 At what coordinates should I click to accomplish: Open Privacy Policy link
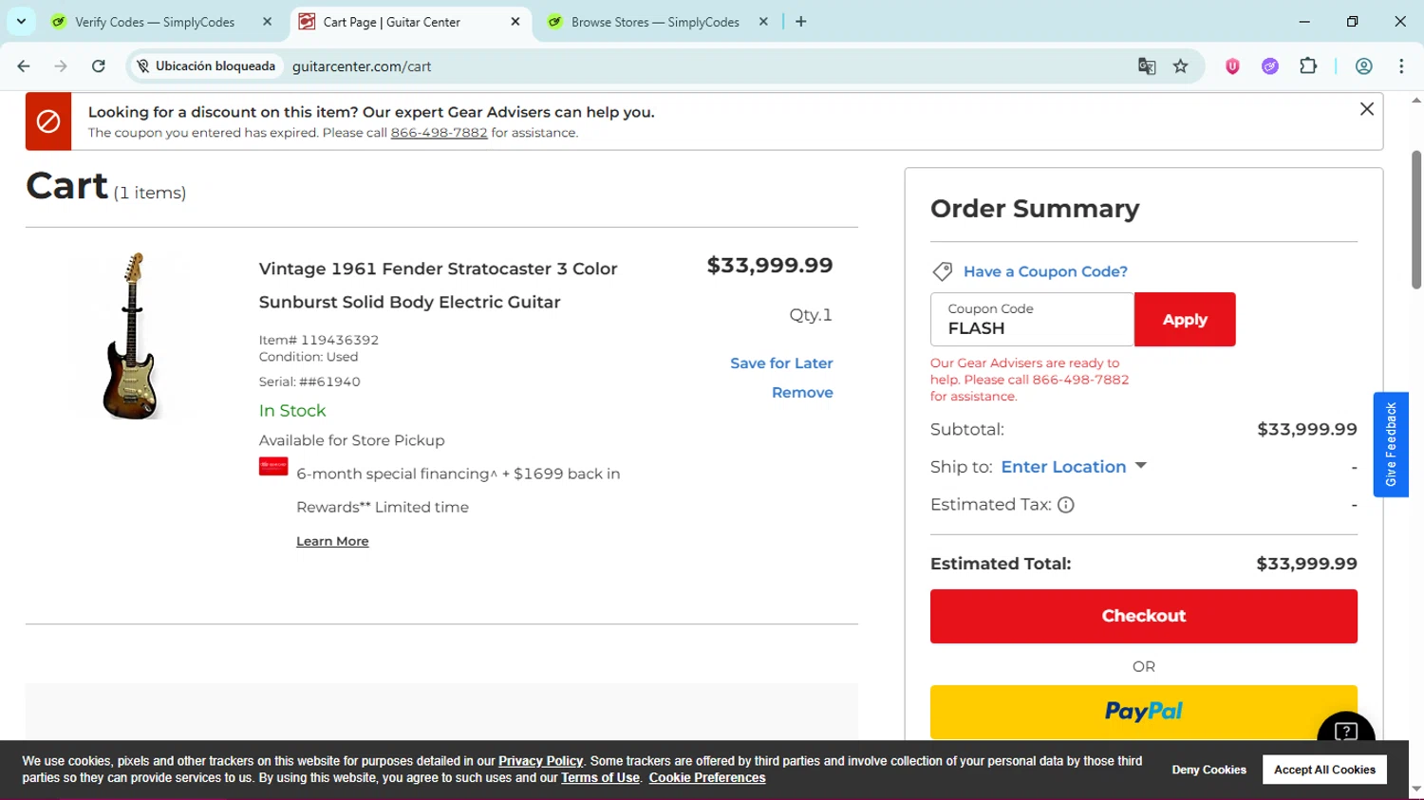pyautogui.click(x=540, y=761)
